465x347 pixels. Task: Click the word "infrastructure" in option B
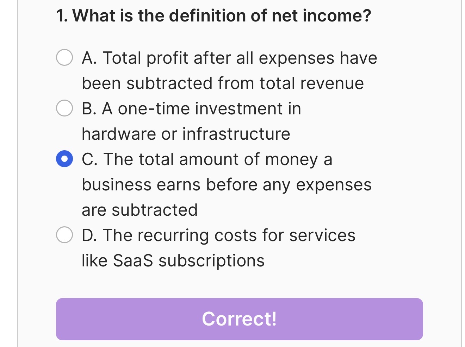(x=236, y=134)
